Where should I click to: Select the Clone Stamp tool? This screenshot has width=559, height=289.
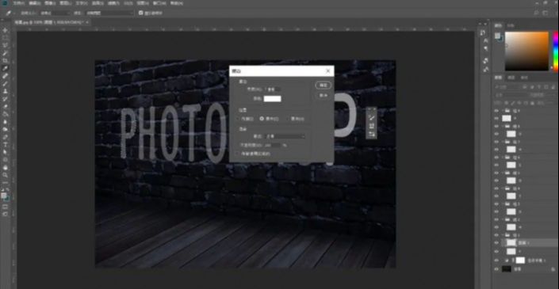tap(5, 91)
